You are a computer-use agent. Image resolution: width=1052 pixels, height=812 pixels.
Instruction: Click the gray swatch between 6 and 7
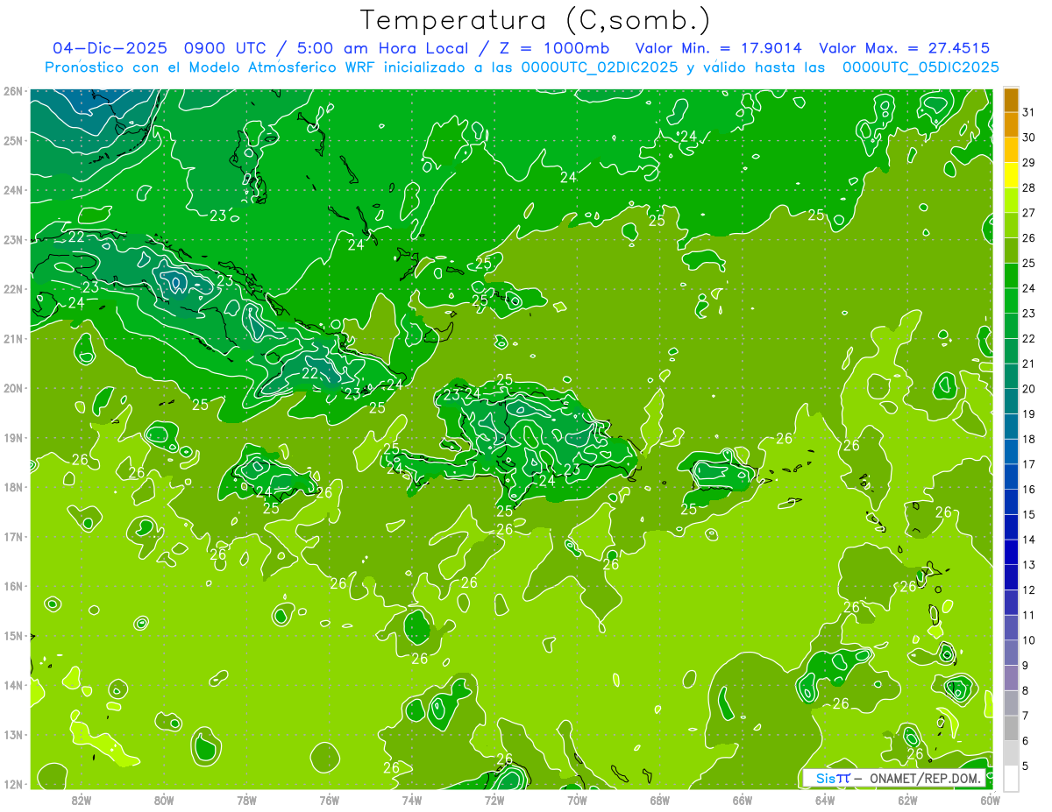(1011, 728)
